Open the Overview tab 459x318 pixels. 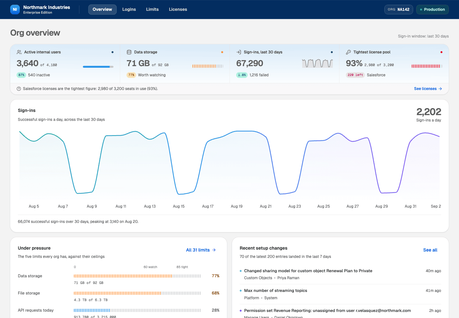tap(102, 10)
